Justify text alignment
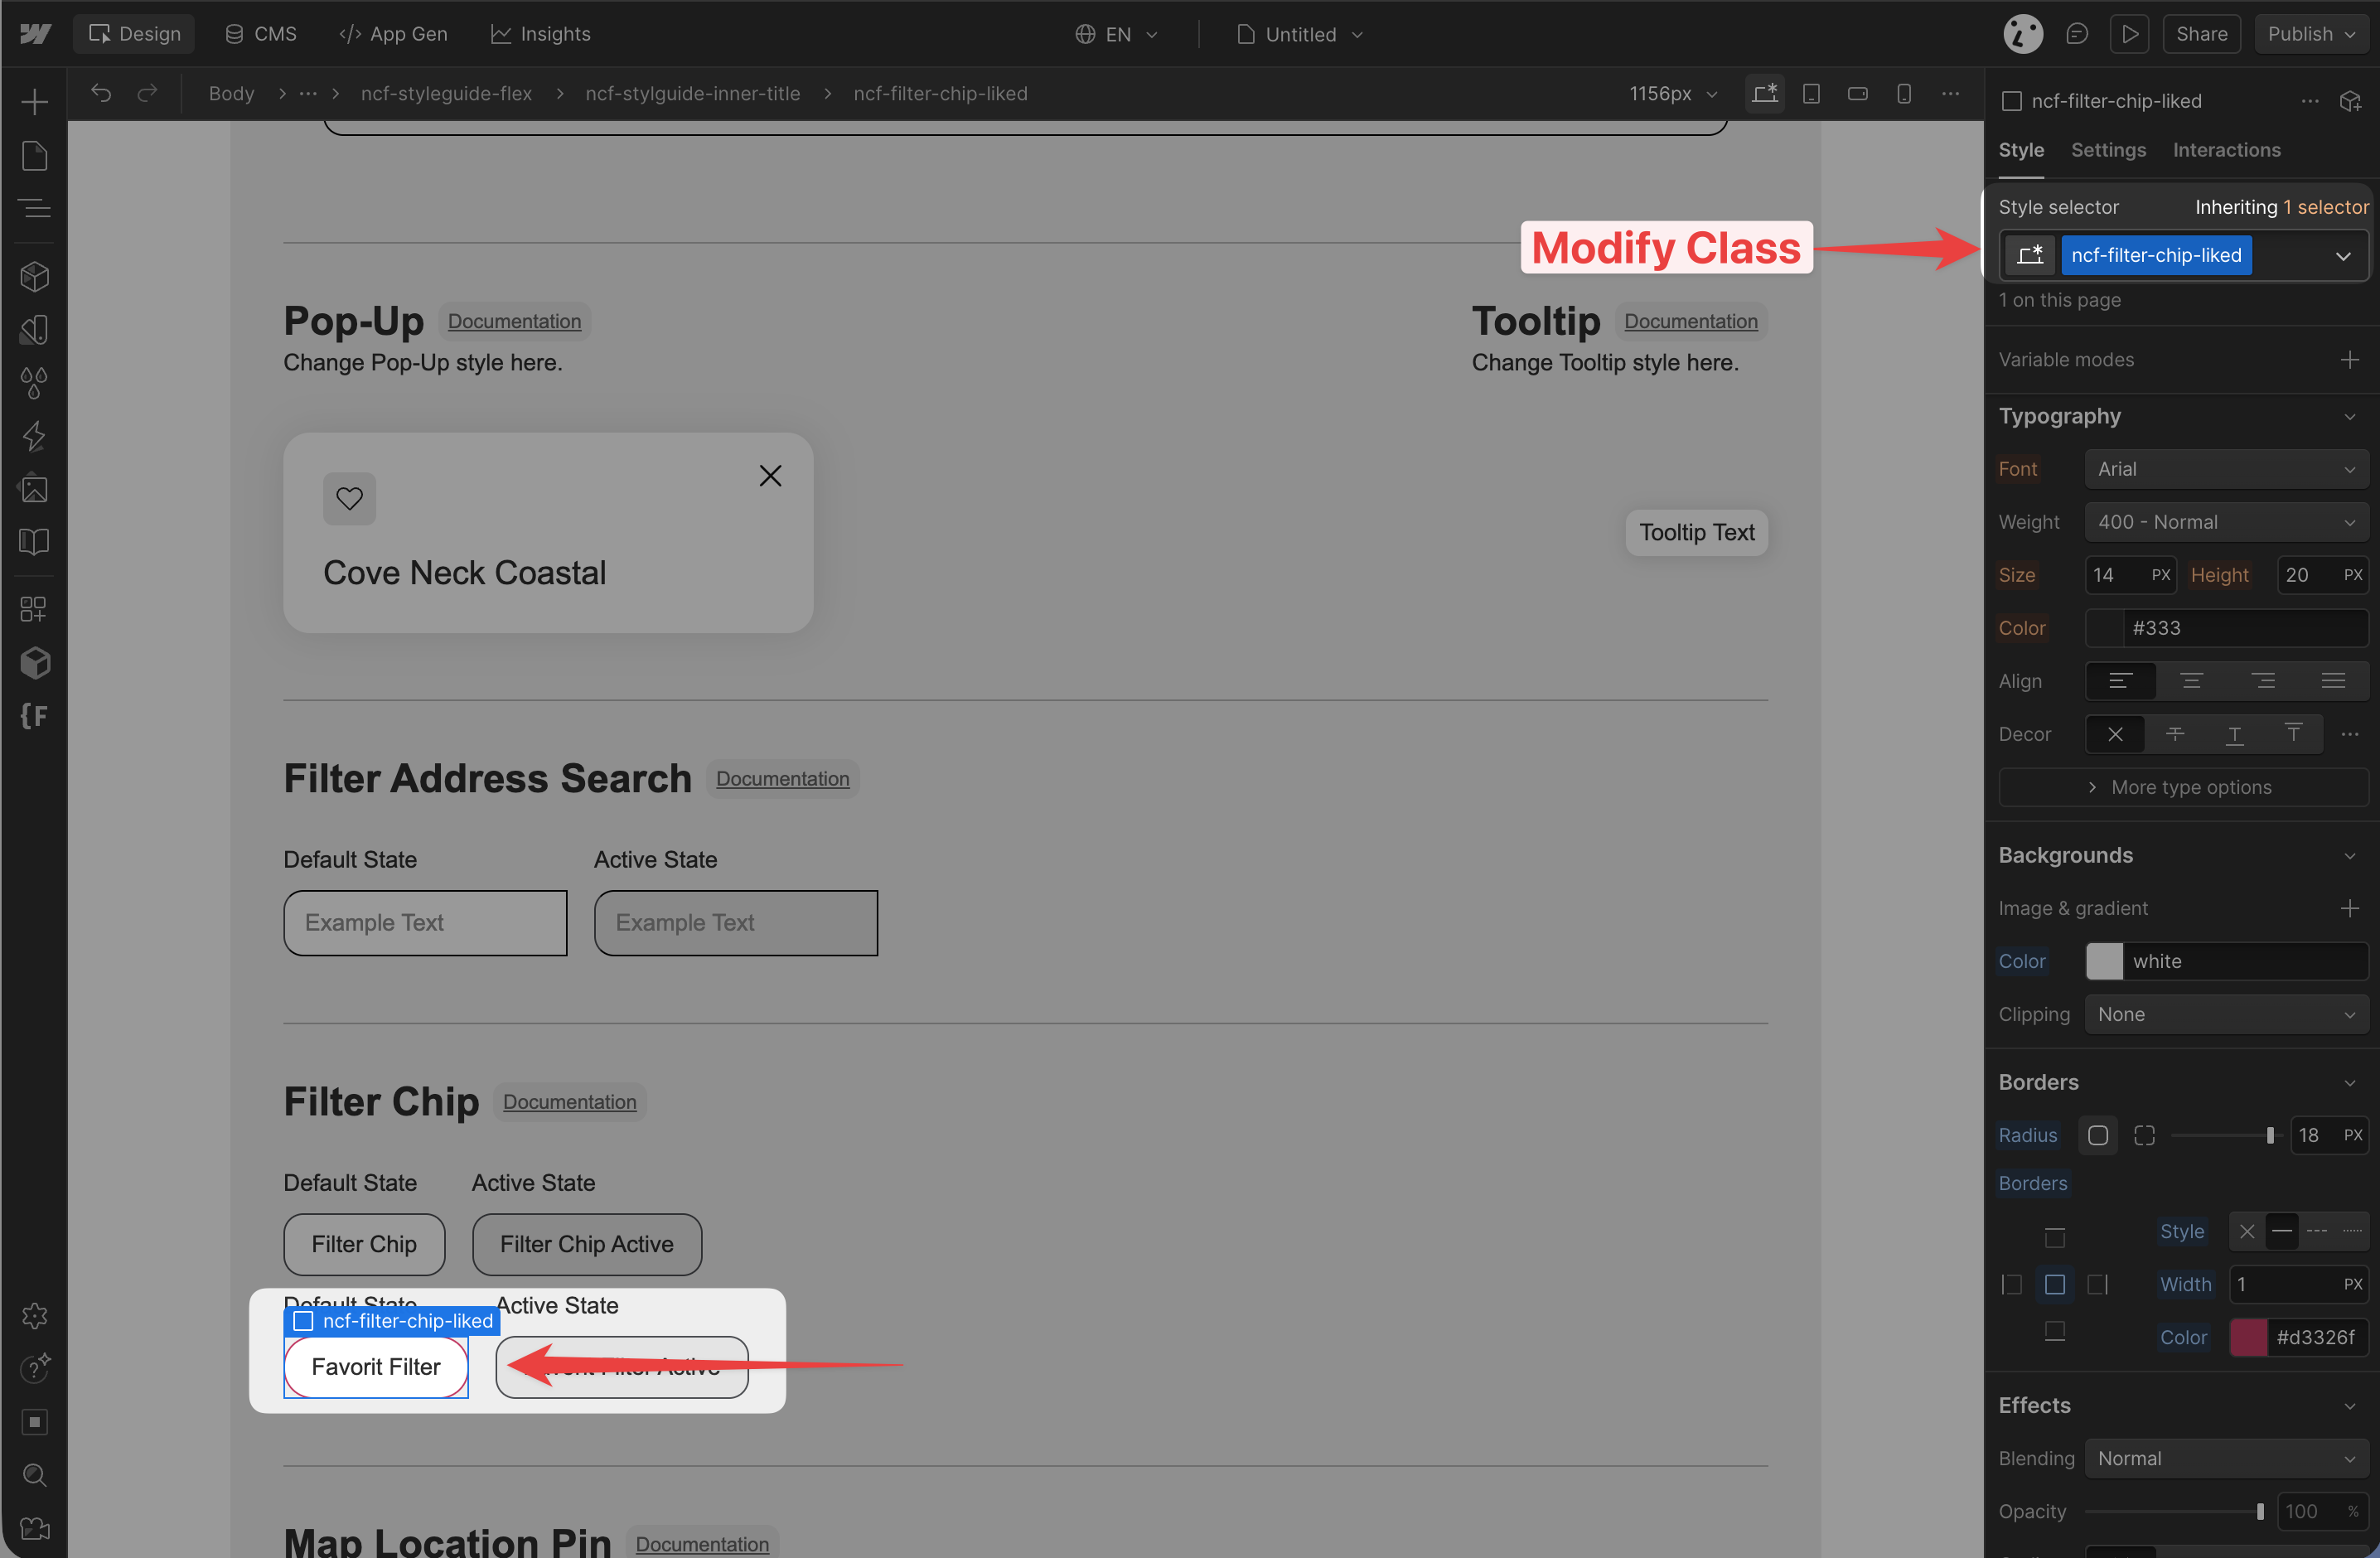The height and width of the screenshot is (1558, 2380). tap(2334, 681)
